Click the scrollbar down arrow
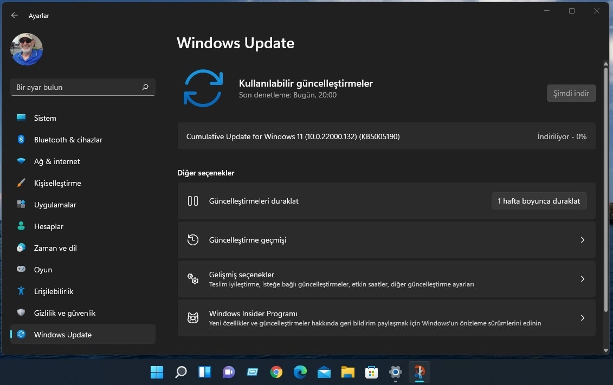Viewport: 613px width, 385px height. (605, 350)
